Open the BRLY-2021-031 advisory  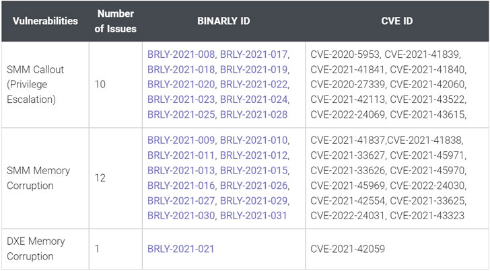coord(254,215)
